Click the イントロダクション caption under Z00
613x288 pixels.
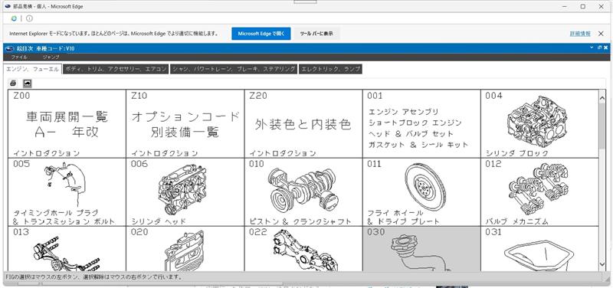point(47,153)
